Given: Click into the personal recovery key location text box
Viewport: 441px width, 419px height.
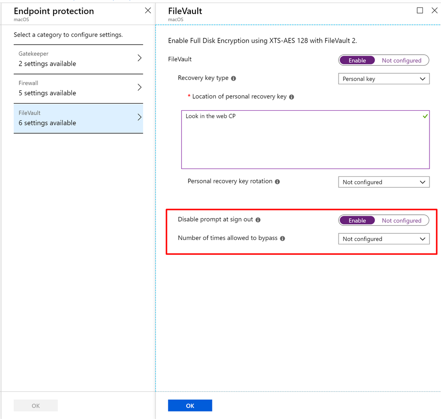Looking at the screenshot, I should pos(305,140).
